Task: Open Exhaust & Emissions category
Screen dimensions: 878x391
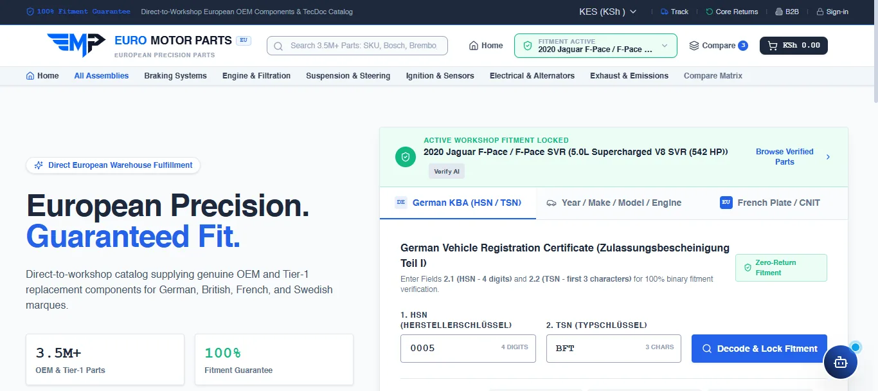Action: [x=629, y=76]
